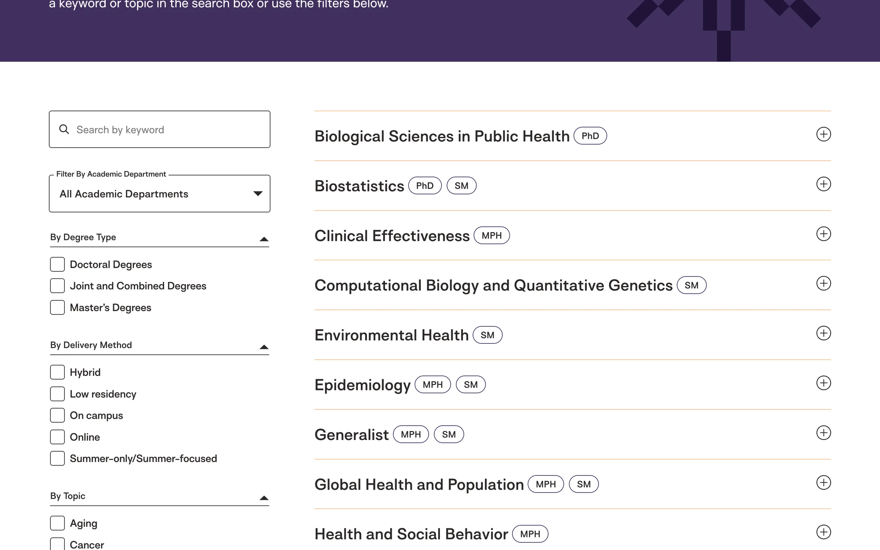Expand the Biological Sciences in Public Health plus icon
Image resolution: width=880 pixels, height=550 pixels.
[x=823, y=134]
